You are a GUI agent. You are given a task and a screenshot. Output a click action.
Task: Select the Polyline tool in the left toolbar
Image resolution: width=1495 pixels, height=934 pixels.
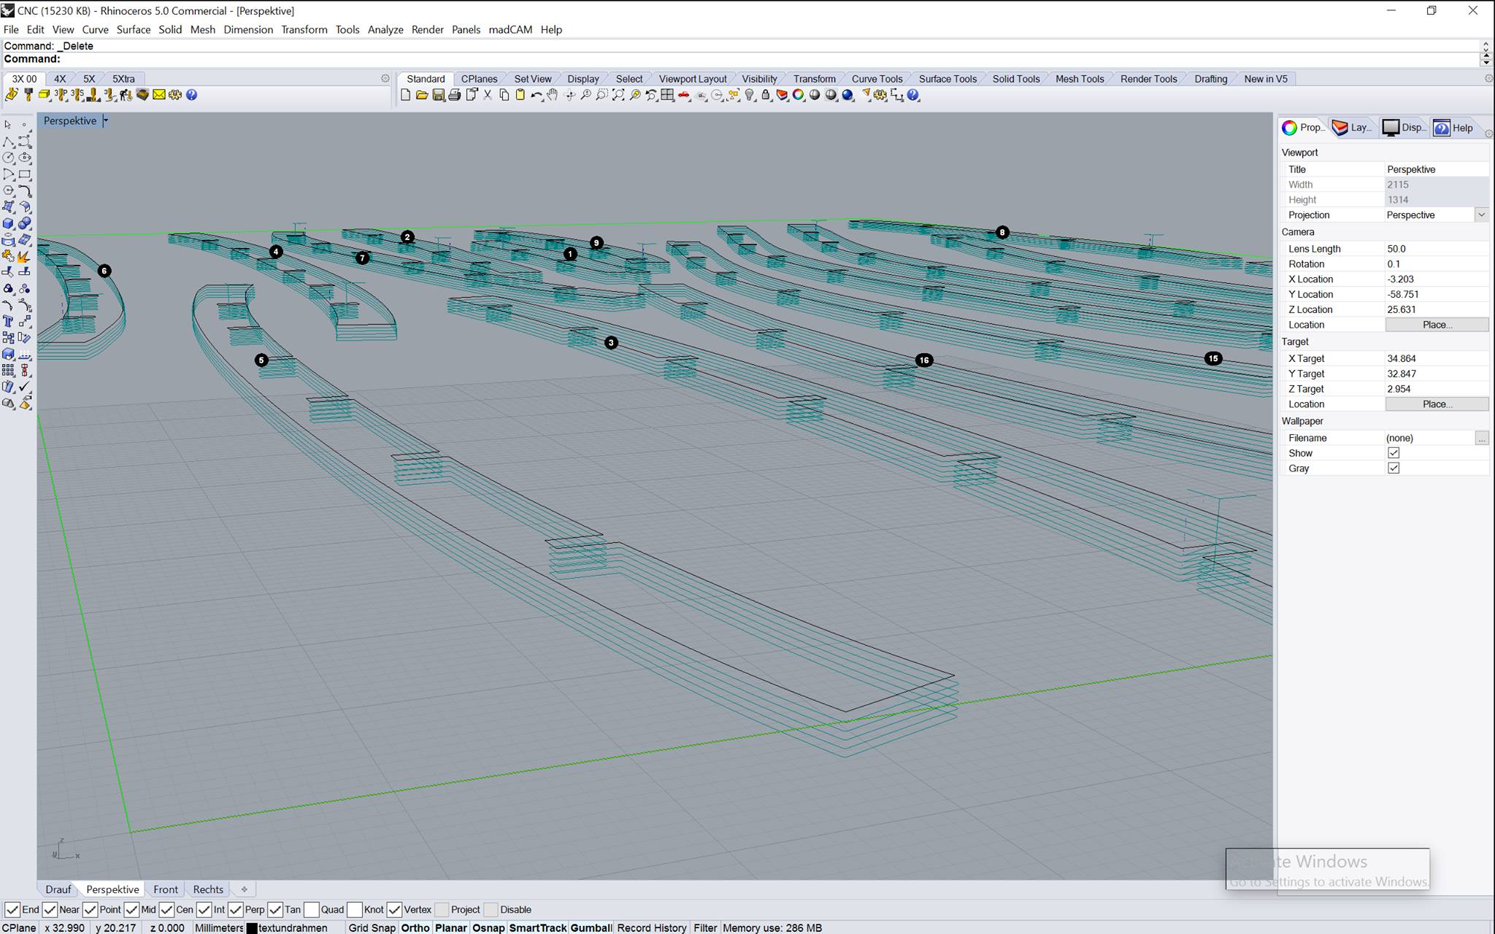coord(9,142)
